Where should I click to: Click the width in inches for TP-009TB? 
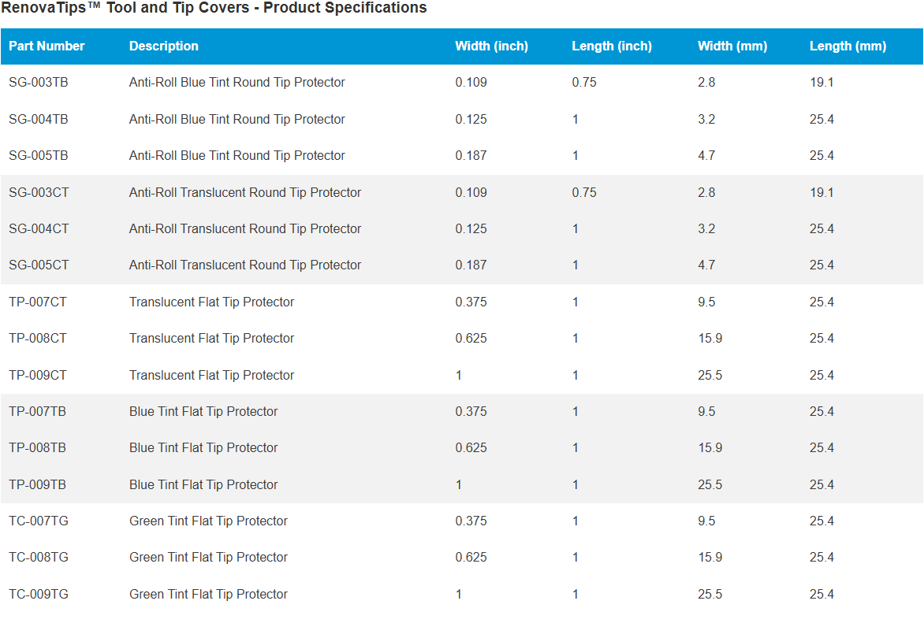tap(459, 485)
